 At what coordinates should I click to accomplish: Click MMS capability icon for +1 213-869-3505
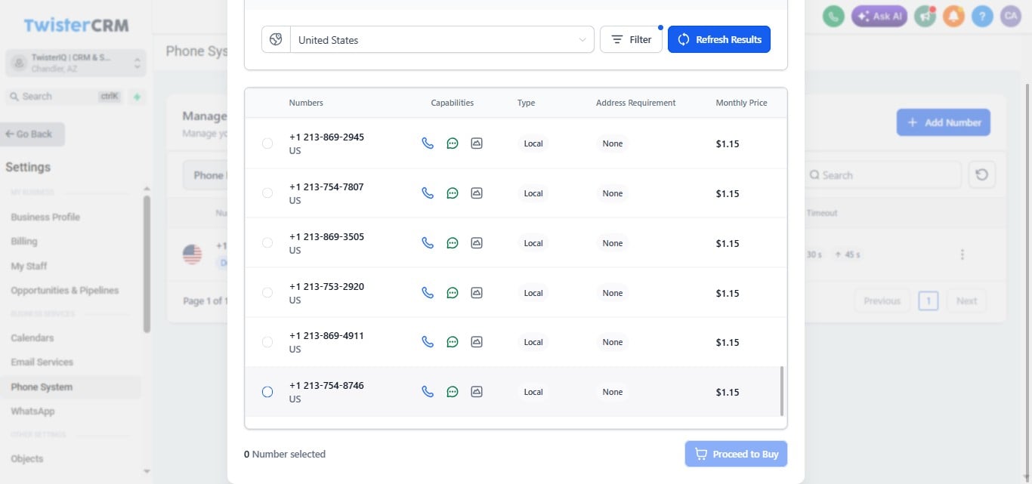pos(477,242)
